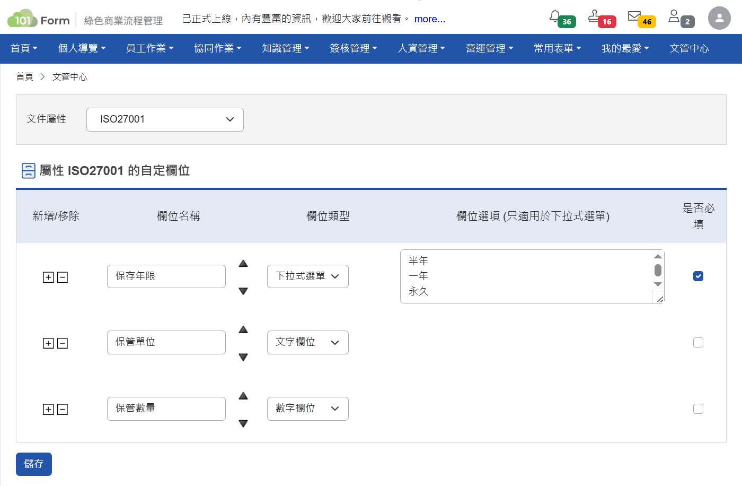Remove the 保存年限 row with the minus icon
This screenshot has height=486, width=742.
(x=63, y=277)
